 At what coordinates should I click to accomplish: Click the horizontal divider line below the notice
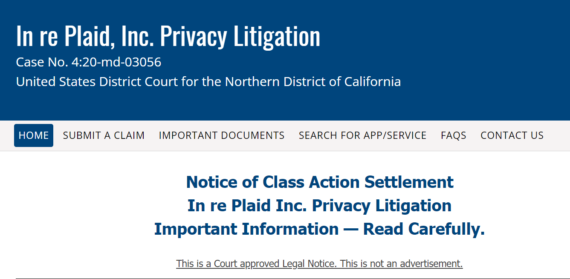285,279
